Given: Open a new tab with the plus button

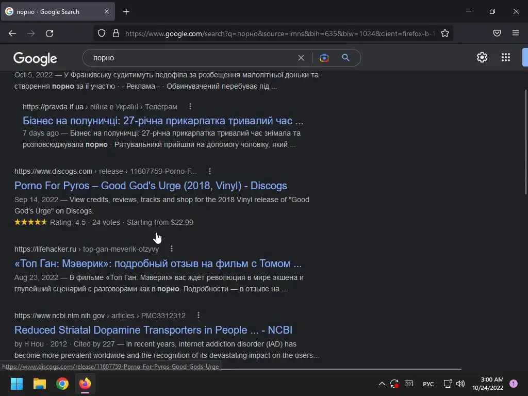Looking at the screenshot, I should click(x=126, y=12).
